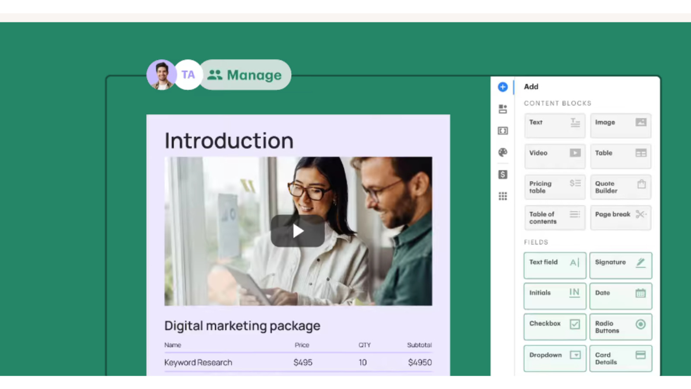Screen dimensions: 691x389
Task: Add a Radio Buttons field
Action: [x=621, y=327]
